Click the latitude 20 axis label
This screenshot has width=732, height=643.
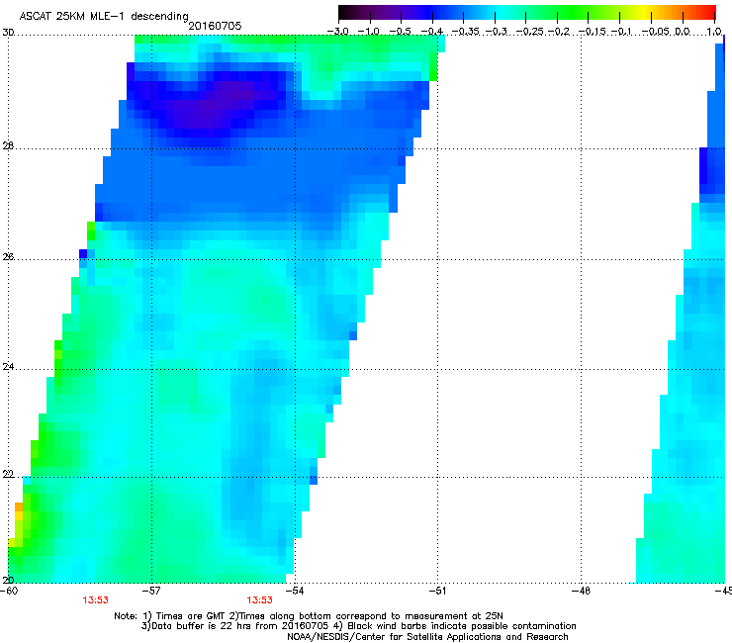(8, 580)
